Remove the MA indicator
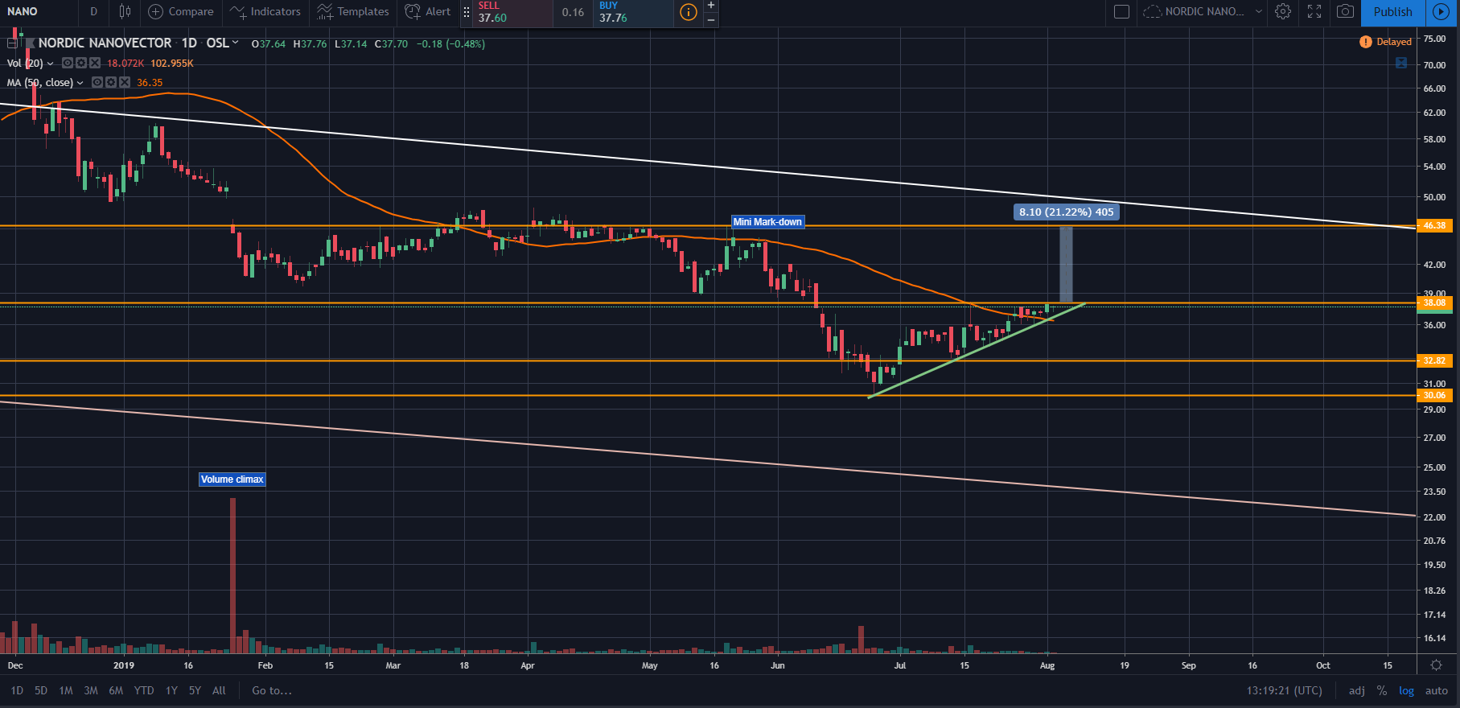This screenshot has height=708, width=1460. (x=124, y=82)
